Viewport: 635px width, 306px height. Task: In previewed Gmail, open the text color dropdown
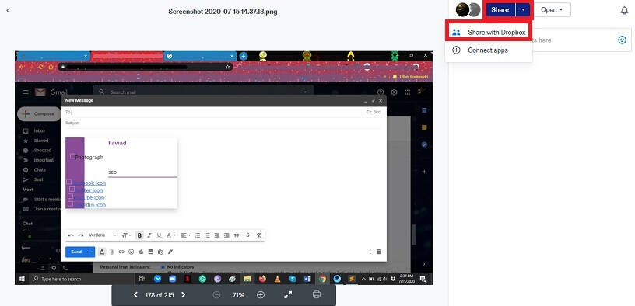point(171,235)
